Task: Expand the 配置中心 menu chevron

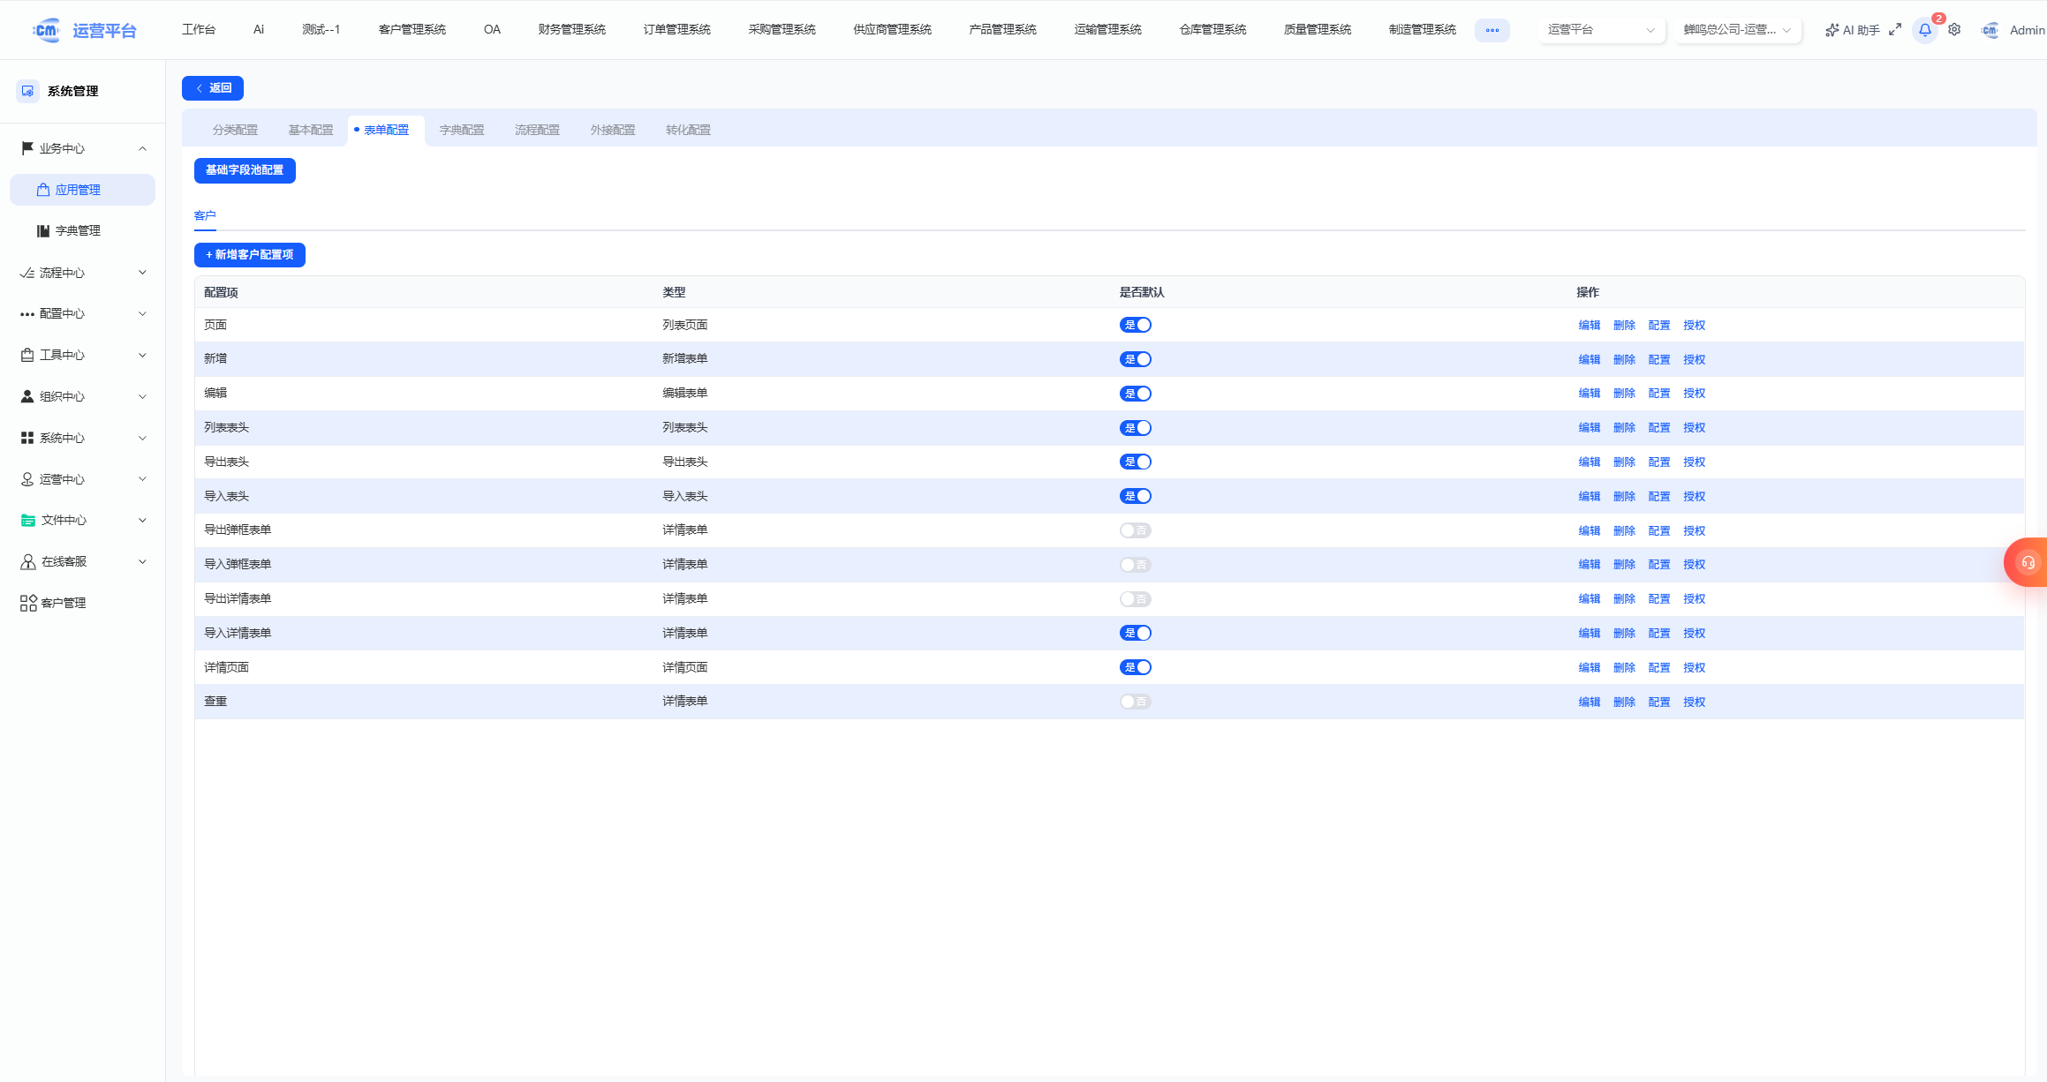Action: click(x=142, y=313)
